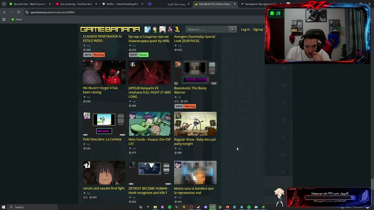Click the page's vertical scrollbar thumb
Screen dimensions: 374x210
372,184
